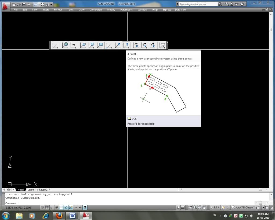Screen dimensions: 275x220
Task: Open Microsoft Word from the taskbar
Action: click(72, 215)
